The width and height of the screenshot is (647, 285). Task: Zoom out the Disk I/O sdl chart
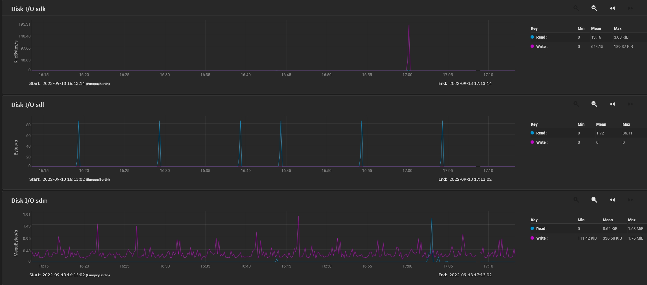[594, 104]
